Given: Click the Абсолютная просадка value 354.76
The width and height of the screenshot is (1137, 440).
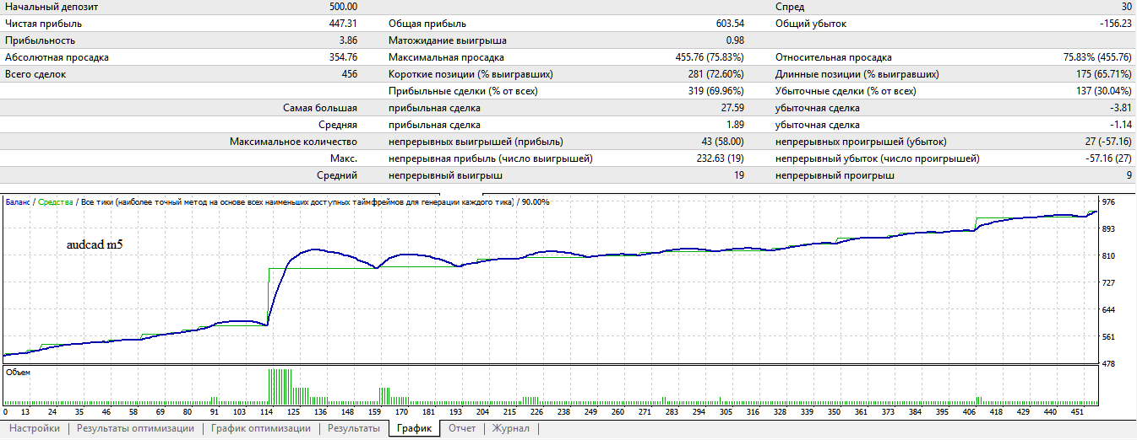Looking at the screenshot, I should (x=344, y=57).
